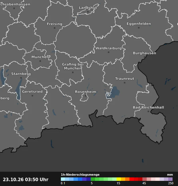Click the München city label

pyautogui.click(x=40, y=57)
